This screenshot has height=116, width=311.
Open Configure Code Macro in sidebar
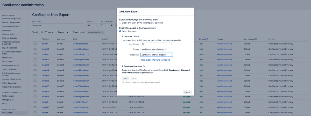tap(12, 79)
